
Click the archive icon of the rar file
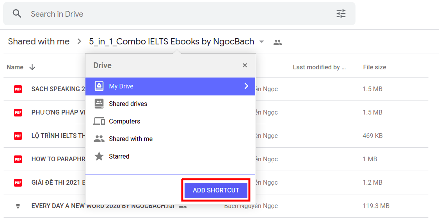(18, 206)
